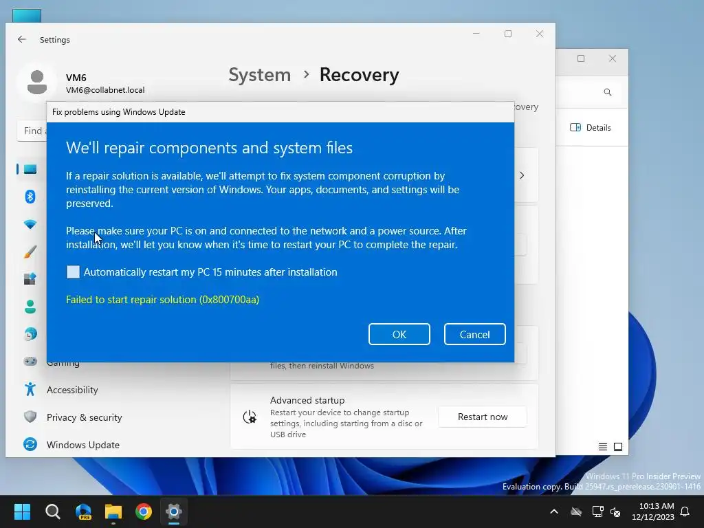Open the Personalization paintbrush icon
Viewport: 704px width, 528px height.
pos(30,252)
